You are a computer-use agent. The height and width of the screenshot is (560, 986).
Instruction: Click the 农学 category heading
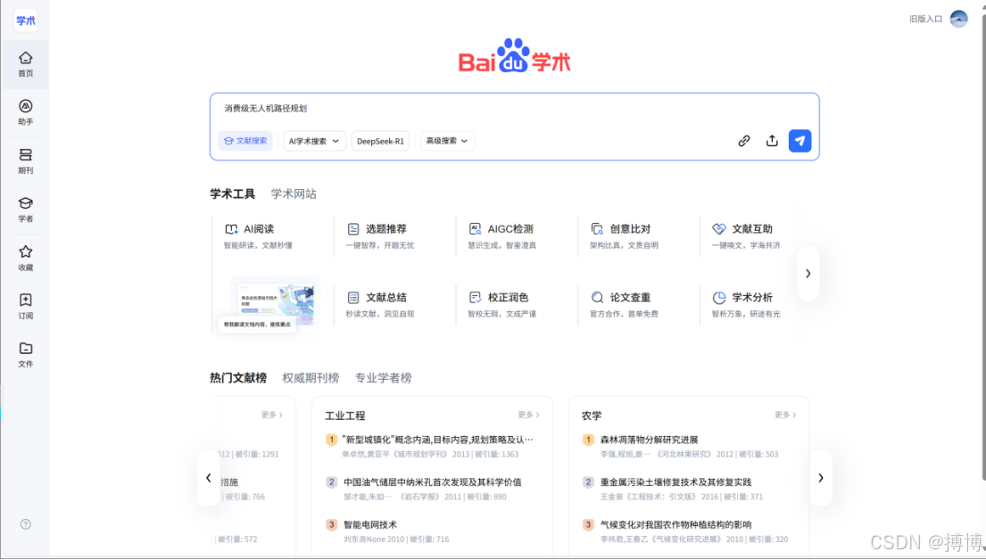(x=592, y=416)
